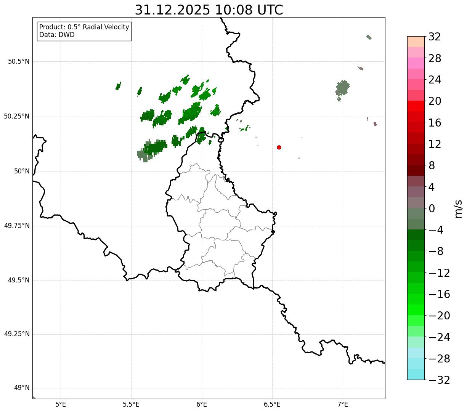Click the colorbar tick label 12
This screenshot has width=467, height=412.
tap(435, 144)
